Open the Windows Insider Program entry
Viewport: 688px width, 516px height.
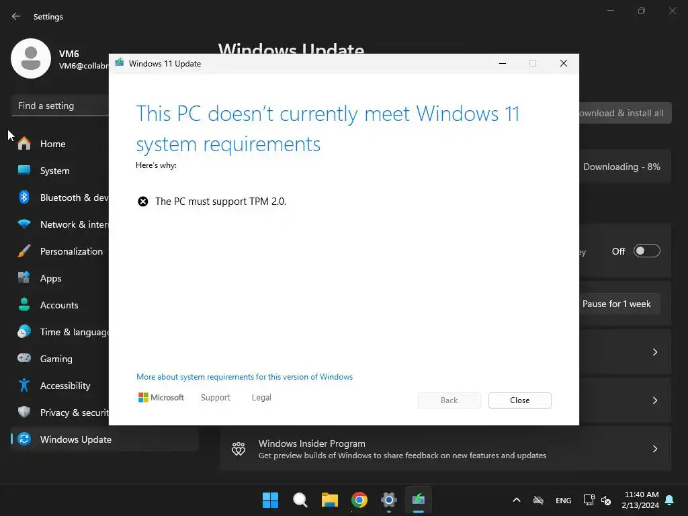445,449
